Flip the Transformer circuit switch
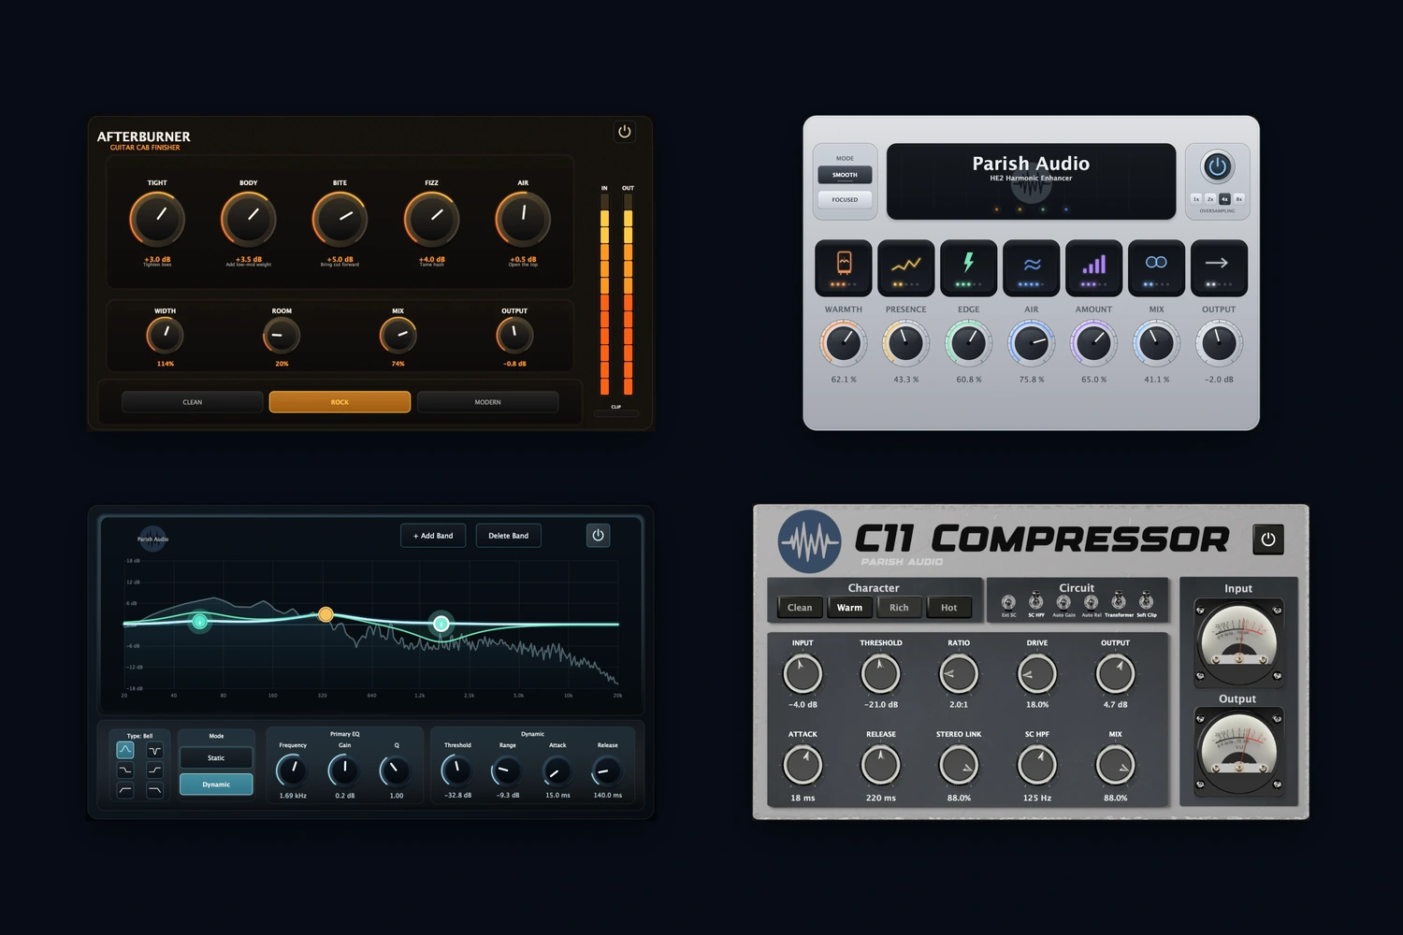The height and width of the screenshot is (935, 1403). point(1119,601)
